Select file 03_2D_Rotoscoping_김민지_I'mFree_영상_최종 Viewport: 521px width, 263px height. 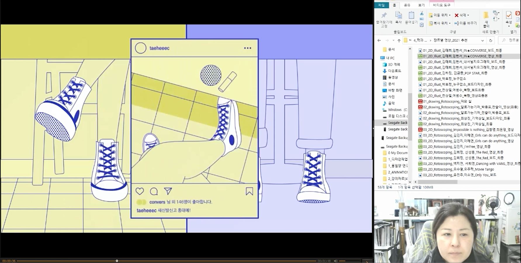pos(454,147)
